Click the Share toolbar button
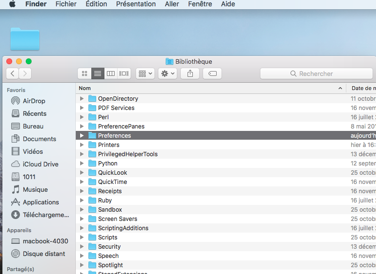Screen dimensions: 376x274 tap(190, 73)
